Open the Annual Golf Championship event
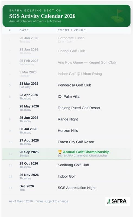This screenshot has height=217, width=133. point(67,154)
